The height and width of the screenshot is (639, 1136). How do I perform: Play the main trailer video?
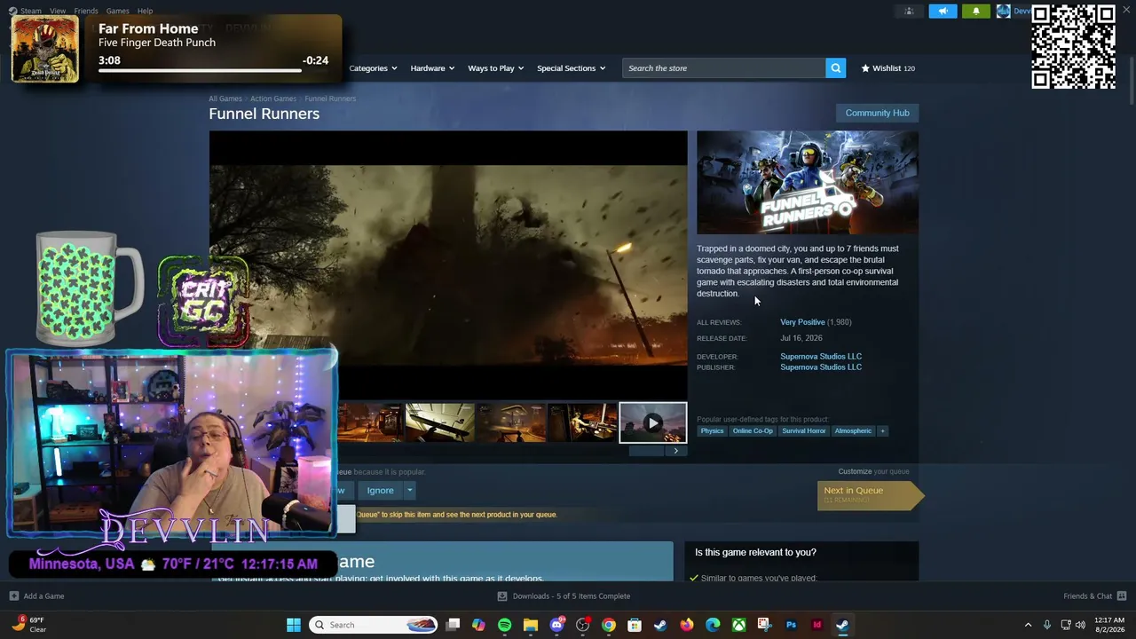click(448, 265)
